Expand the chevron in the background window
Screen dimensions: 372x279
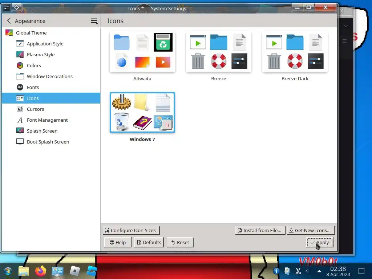(x=346, y=26)
